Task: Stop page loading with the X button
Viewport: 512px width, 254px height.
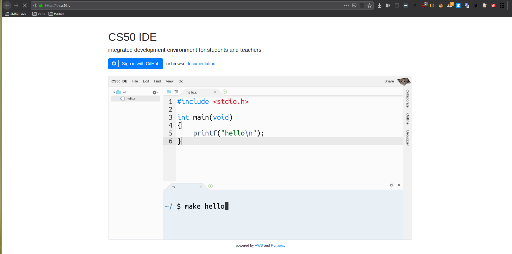Action: coord(25,5)
